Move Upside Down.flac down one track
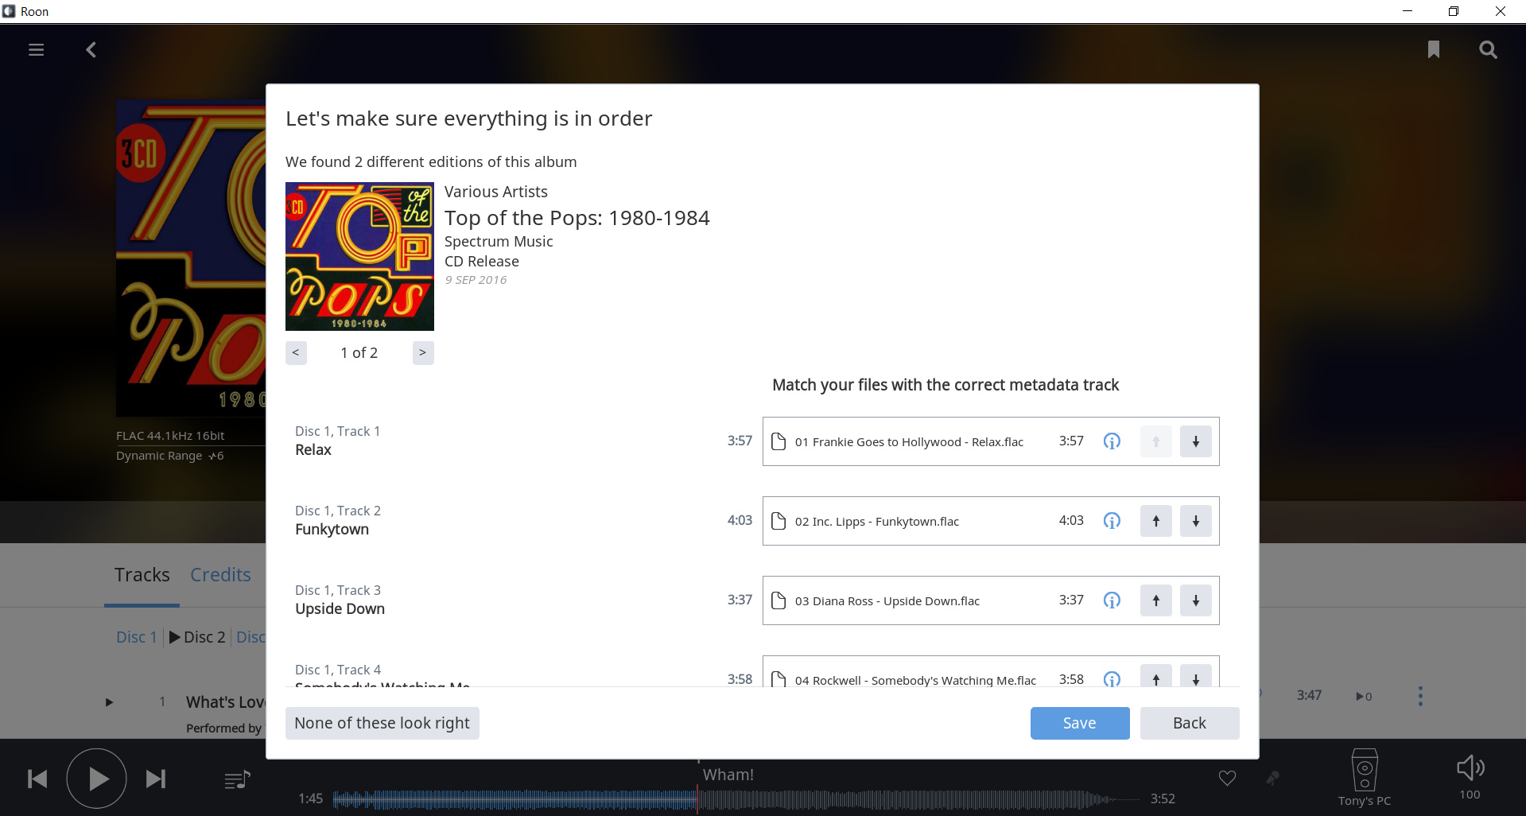The height and width of the screenshot is (816, 1526). [1195, 600]
